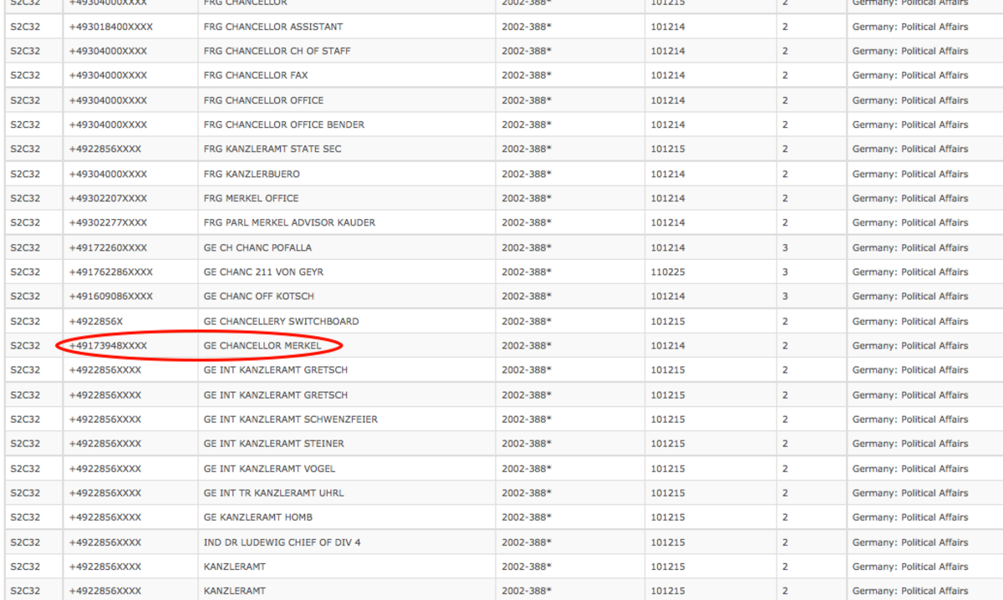
Task: Select GE CHANCELLERY SWITCHBOARD name cell
Action: 281,321
